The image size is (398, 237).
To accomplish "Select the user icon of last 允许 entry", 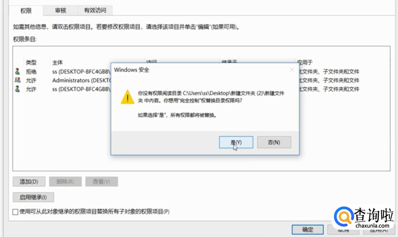I will 18,89.
